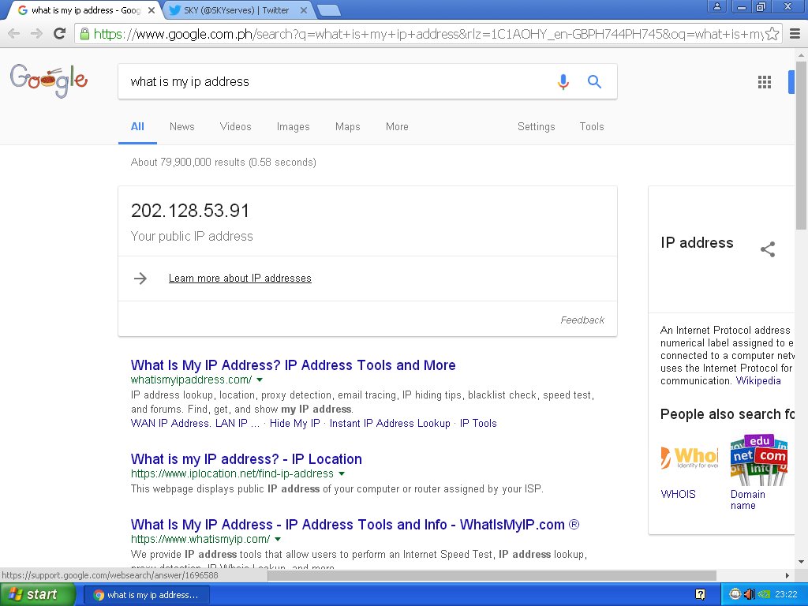Open the Chrome user profile button
The height and width of the screenshot is (606, 808).
[x=716, y=6]
